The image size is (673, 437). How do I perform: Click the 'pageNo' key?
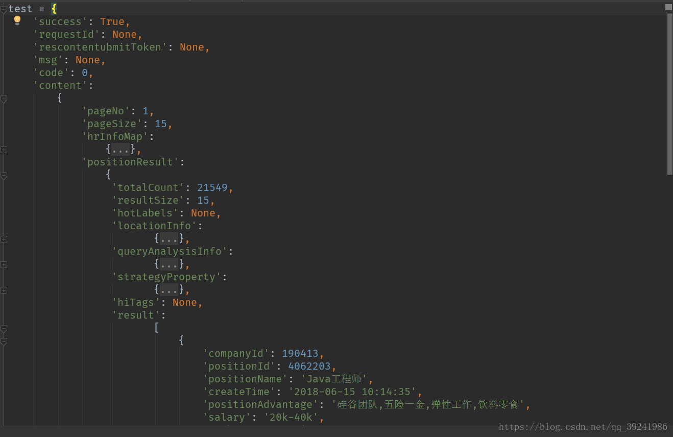click(106, 111)
